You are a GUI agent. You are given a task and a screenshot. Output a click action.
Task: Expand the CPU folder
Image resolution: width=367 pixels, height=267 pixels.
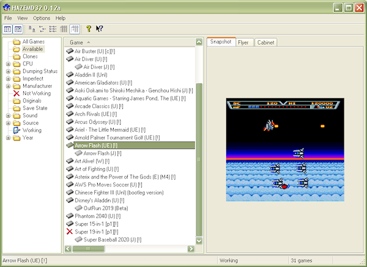[8, 64]
